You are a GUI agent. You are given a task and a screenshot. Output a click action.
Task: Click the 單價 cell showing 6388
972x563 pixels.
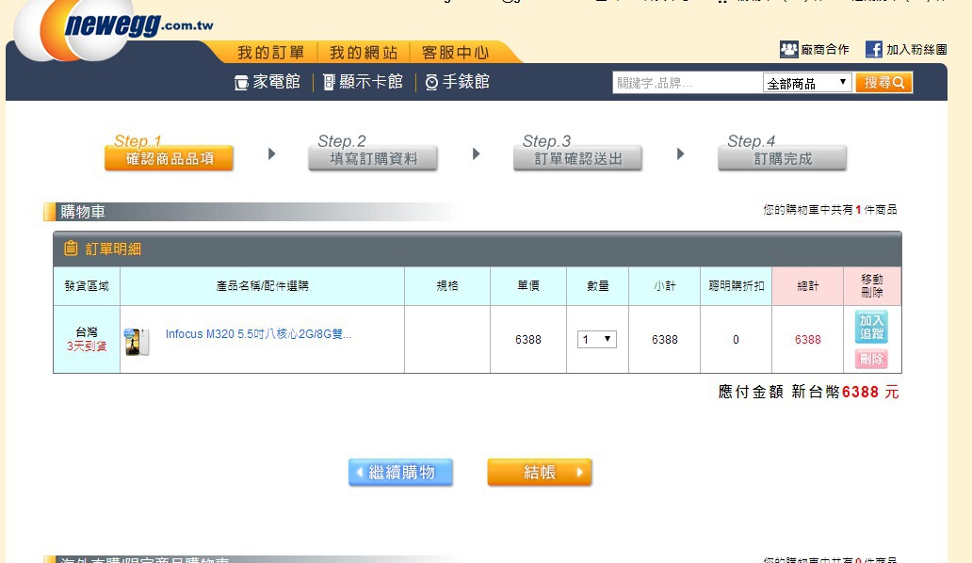(x=528, y=340)
